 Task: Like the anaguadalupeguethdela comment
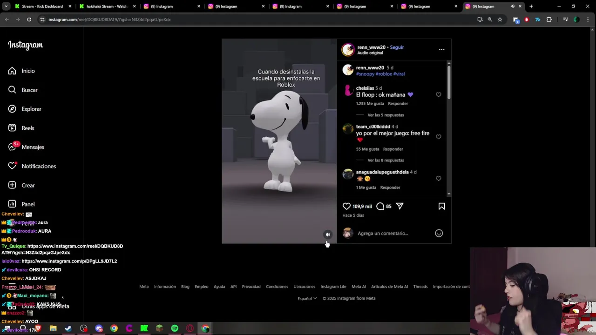pyautogui.click(x=438, y=179)
